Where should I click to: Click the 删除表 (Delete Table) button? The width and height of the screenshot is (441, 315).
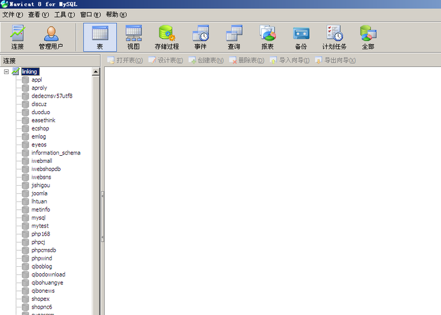tap(246, 60)
